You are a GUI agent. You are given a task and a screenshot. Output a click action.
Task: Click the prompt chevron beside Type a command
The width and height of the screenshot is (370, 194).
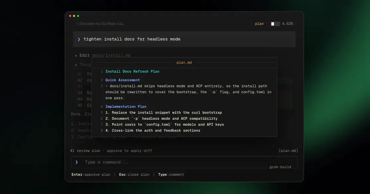point(76,162)
